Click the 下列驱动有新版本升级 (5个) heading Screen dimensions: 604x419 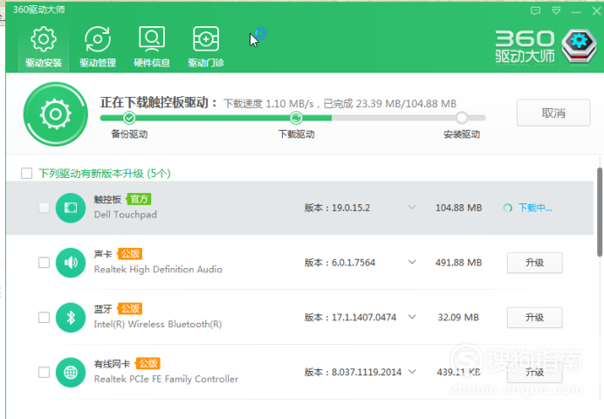coord(105,174)
